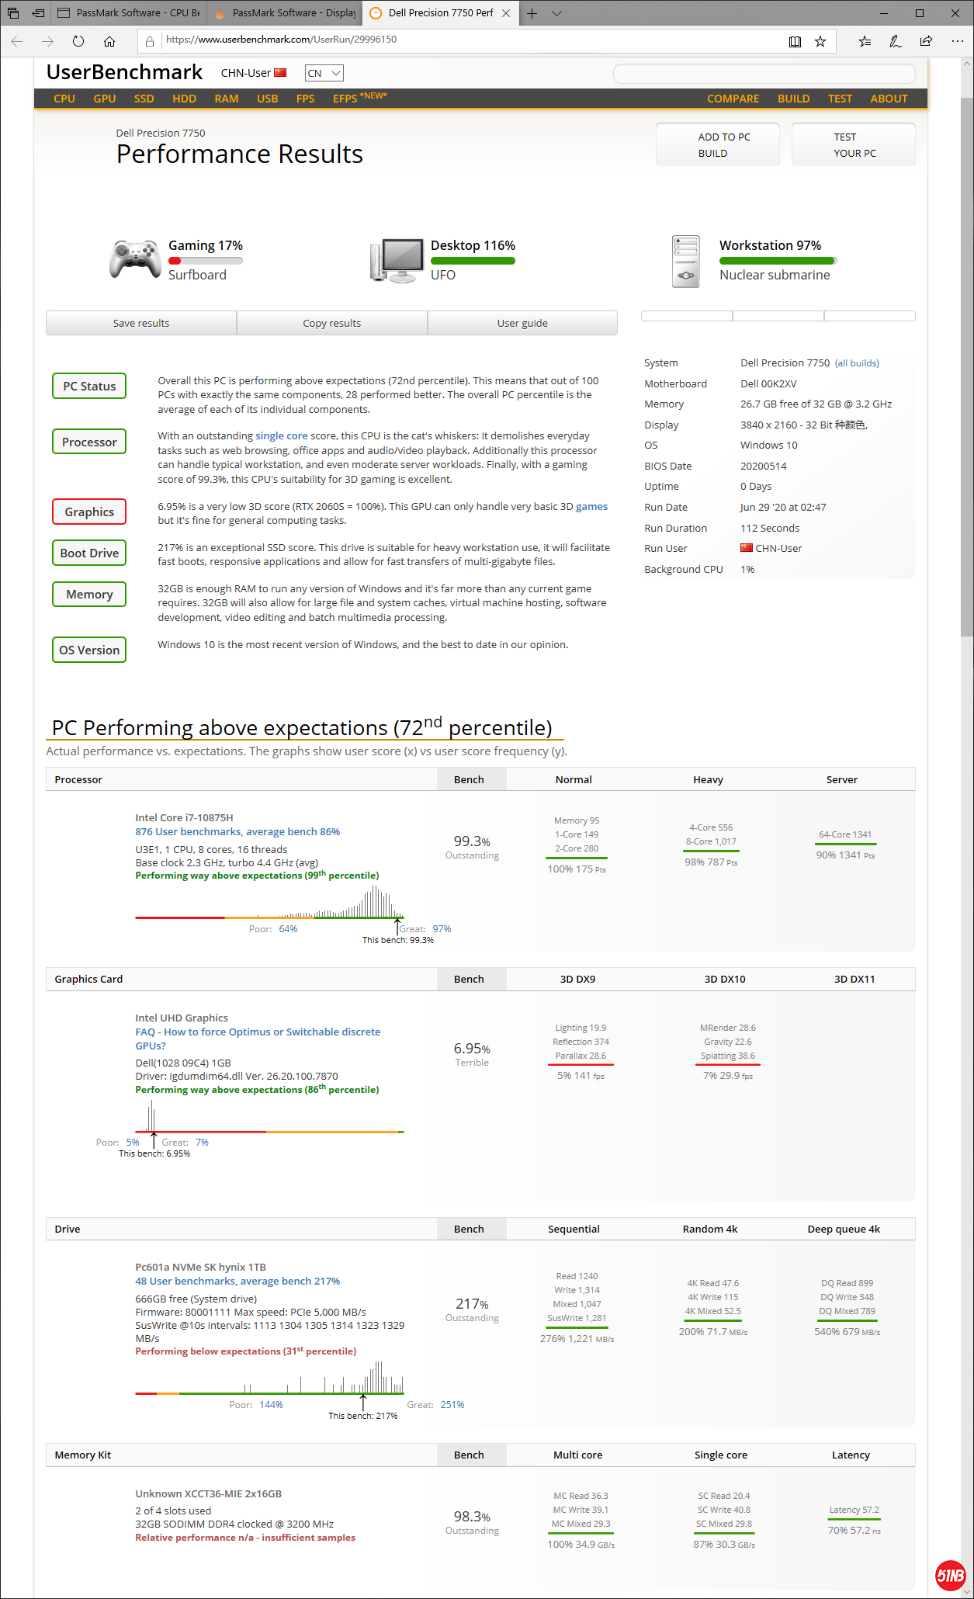Viewport: 974px width, 1599px height.
Task: Click the Processor status button
Action: 89,442
